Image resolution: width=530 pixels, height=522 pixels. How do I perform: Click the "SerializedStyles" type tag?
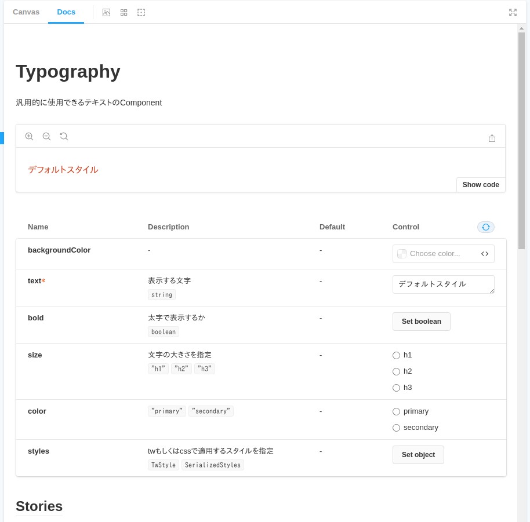tap(213, 465)
